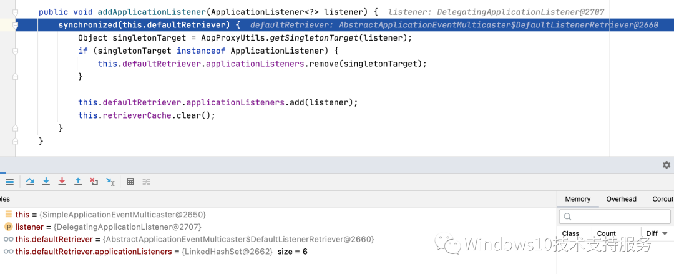
Task: Open the Diff column sort dropdown arrow
Action: (x=665, y=233)
